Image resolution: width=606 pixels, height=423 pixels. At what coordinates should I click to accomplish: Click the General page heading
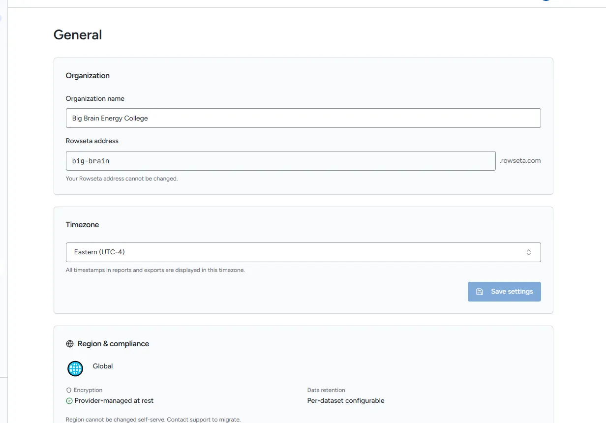78,35
